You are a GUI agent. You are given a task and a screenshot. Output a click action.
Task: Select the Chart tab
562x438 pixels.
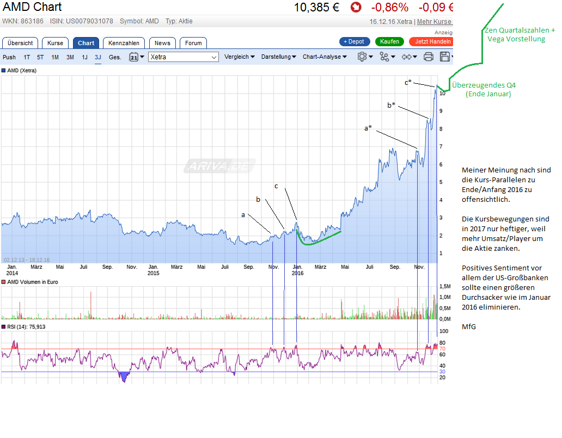[x=86, y=43]
